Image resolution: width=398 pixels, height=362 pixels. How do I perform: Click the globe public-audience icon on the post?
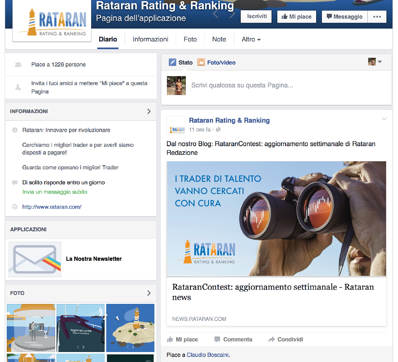click(218, 130)
